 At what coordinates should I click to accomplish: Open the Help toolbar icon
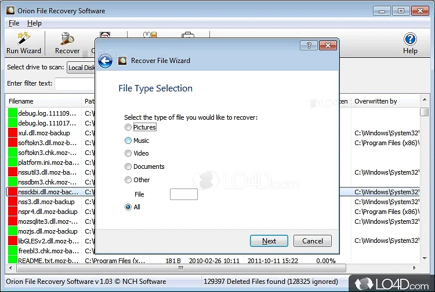410,43
